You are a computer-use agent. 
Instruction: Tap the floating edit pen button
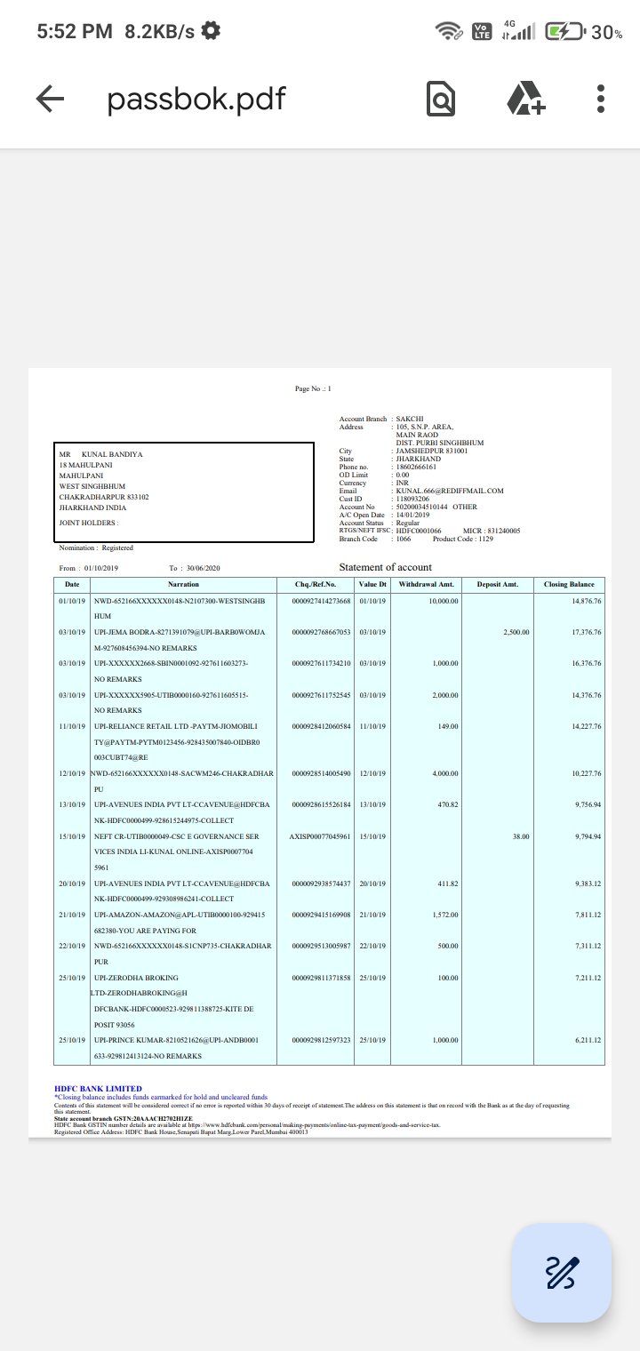(x=562, y=1273)
